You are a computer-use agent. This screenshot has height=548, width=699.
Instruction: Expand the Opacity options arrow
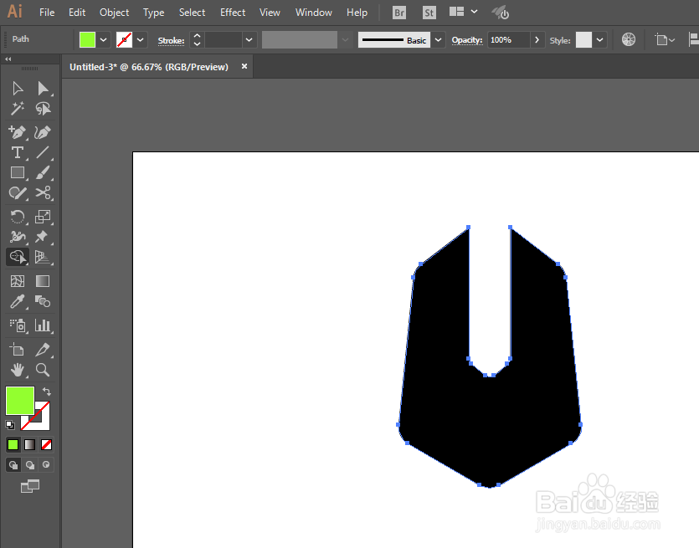coord(537,39)
